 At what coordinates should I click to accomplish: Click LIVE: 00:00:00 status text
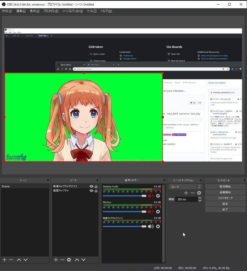pyautogui.click(x=163, y=268)
